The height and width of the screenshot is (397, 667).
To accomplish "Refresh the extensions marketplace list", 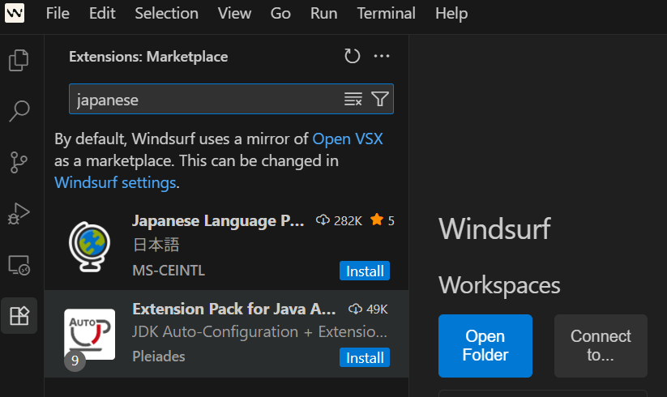I will tap(353, 56).
